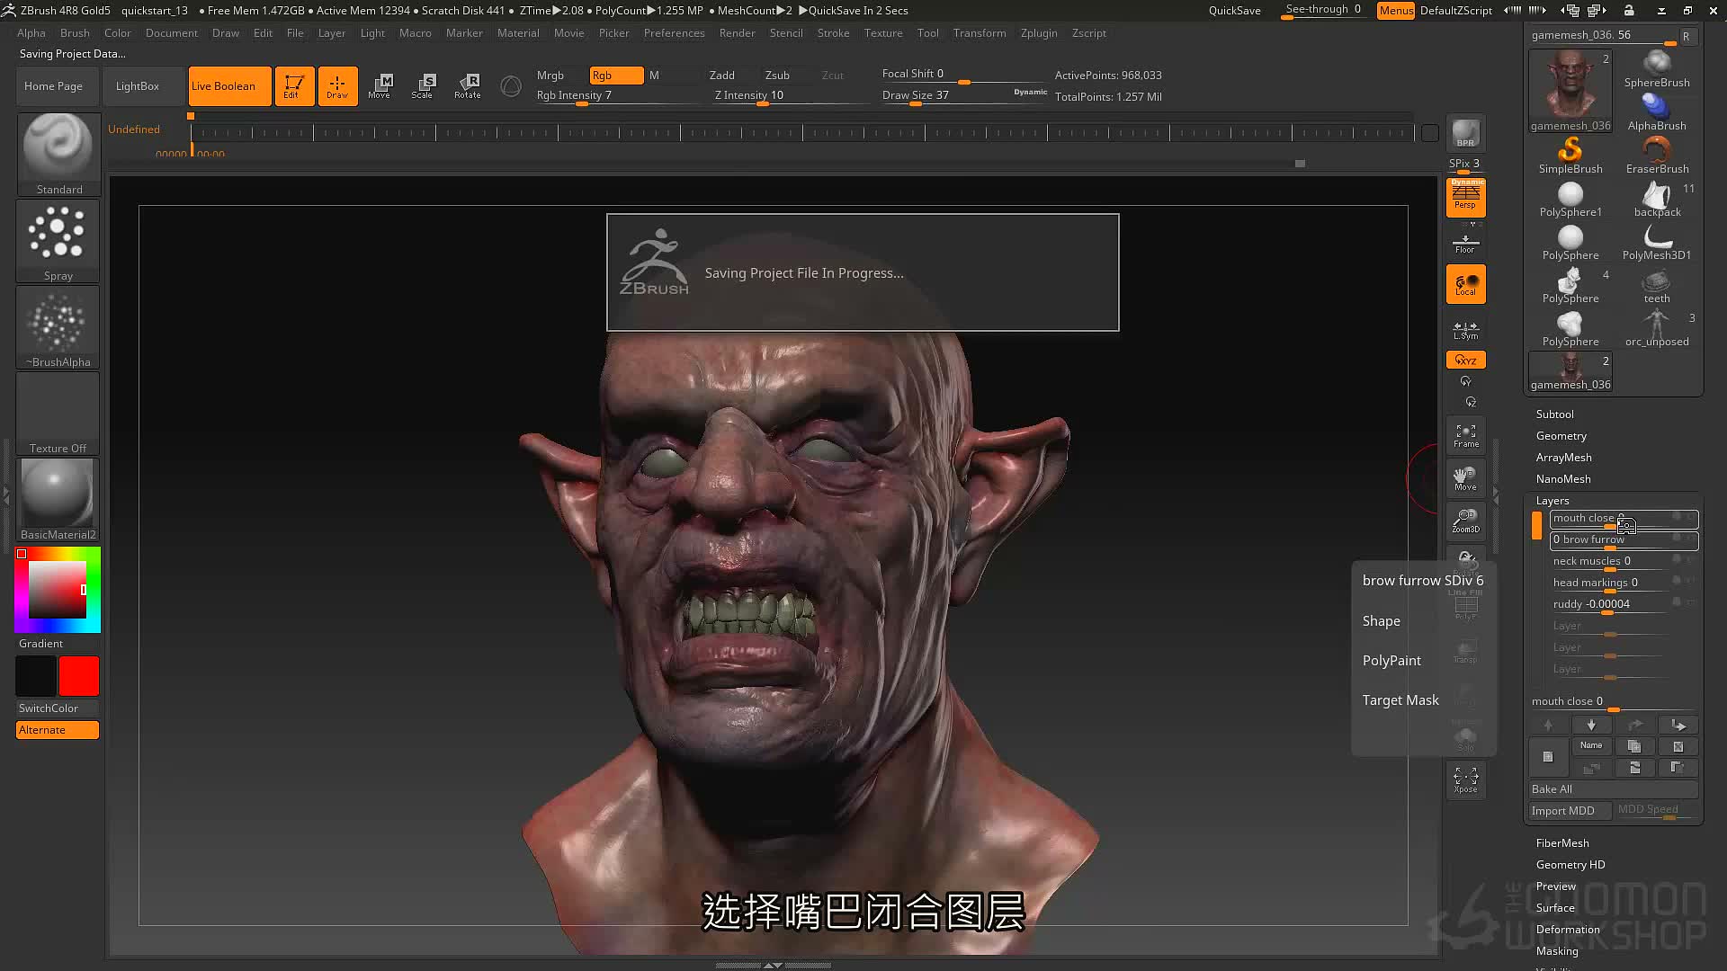Collapse the Layers section
The height and width of the screenshot is (971, 1727).
coord(1552,501)
